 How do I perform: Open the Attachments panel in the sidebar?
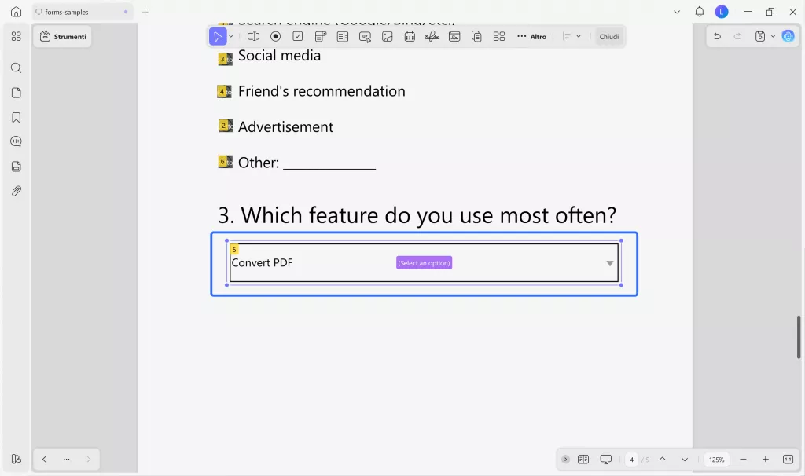(16, 191)
